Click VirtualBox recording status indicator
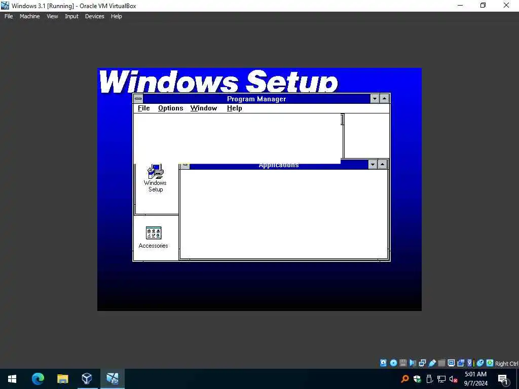This screenshot has width=519, height=389. click(x=461, y=363)
